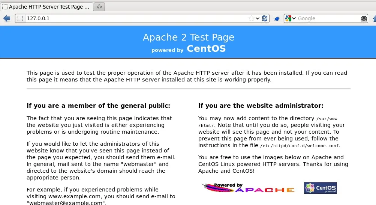Click the 127.0.0.1 address field

[x=137, y=18]
